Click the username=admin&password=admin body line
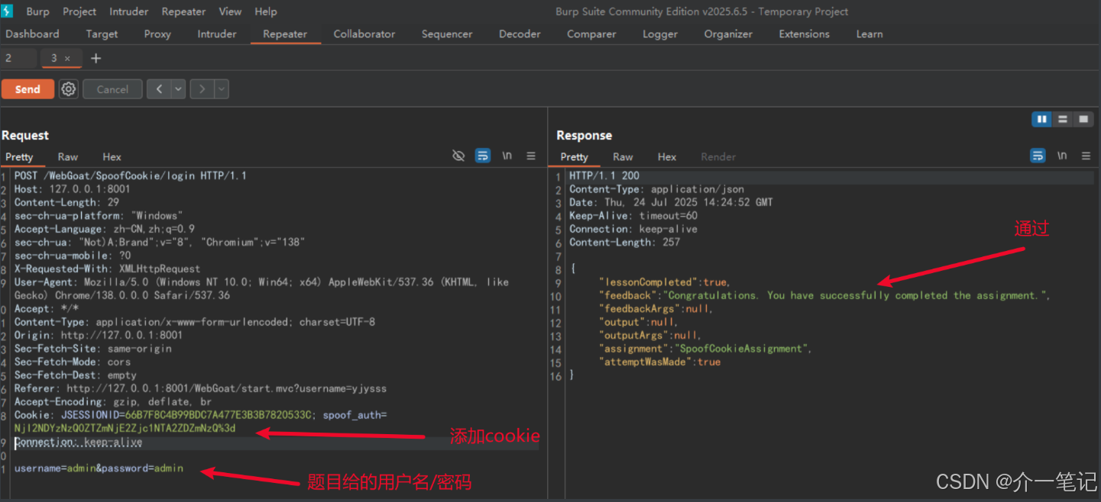1101x502 pixels. (x=99, y=468)
